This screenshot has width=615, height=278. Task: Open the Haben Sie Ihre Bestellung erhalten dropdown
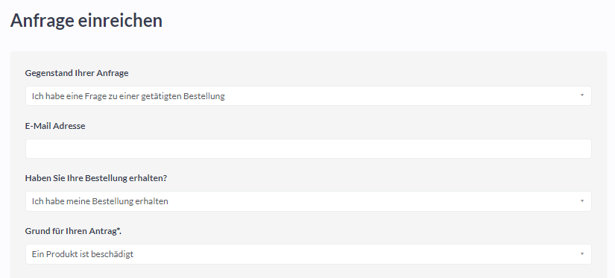309,201
